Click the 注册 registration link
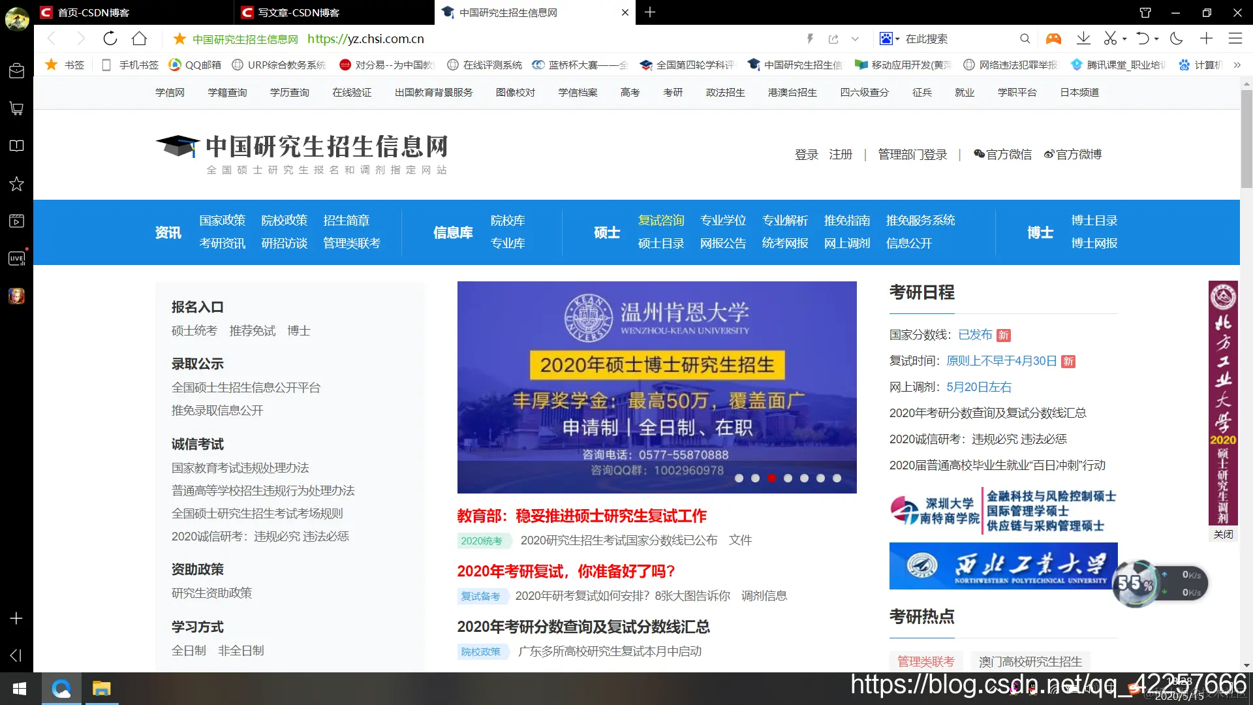Viewport: 1253px width, 705px height. [x=841, y=155]
